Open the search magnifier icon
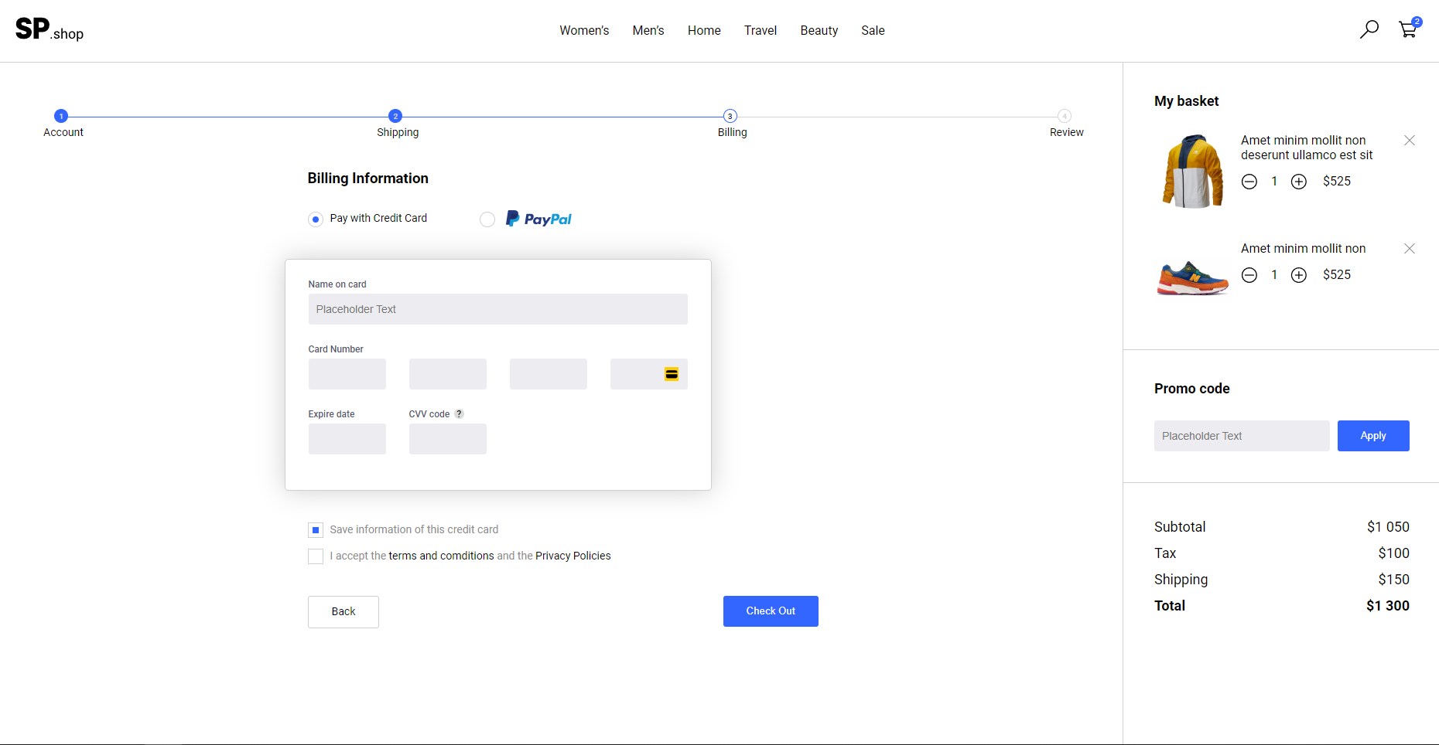Image resolution: width=1439 pixels, height=745 pixels. [x=1369, y=29]
